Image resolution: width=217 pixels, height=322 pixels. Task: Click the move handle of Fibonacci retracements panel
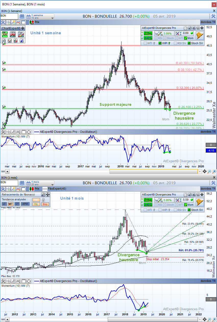pos(48,194)
